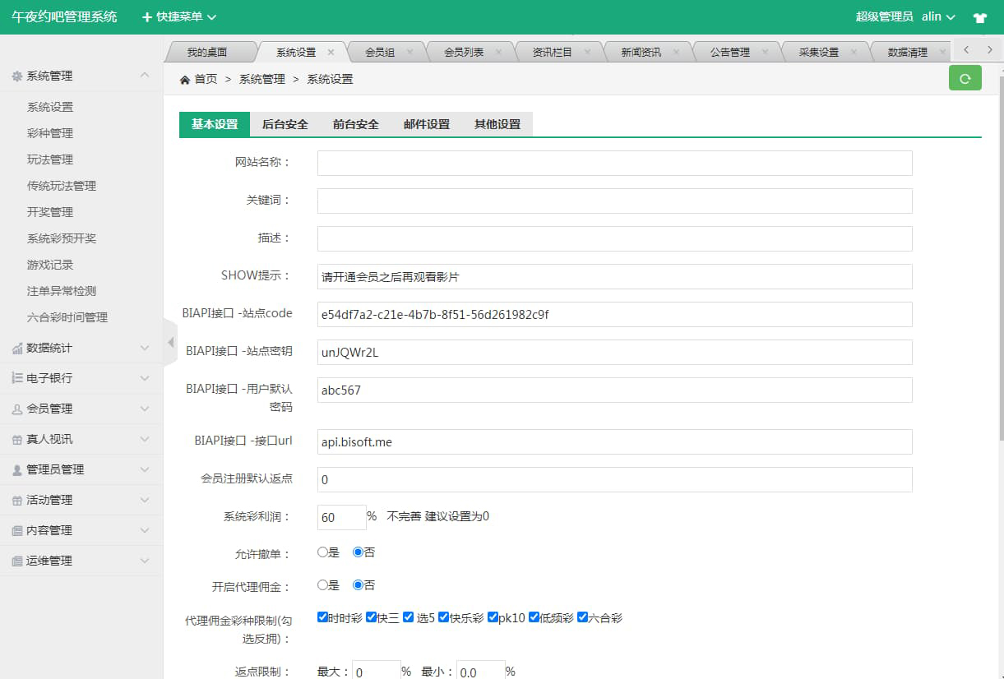Select 是 radio for 开启代理佣金
The width and height of the screenshot is (1004, 679).
(323, 585)
